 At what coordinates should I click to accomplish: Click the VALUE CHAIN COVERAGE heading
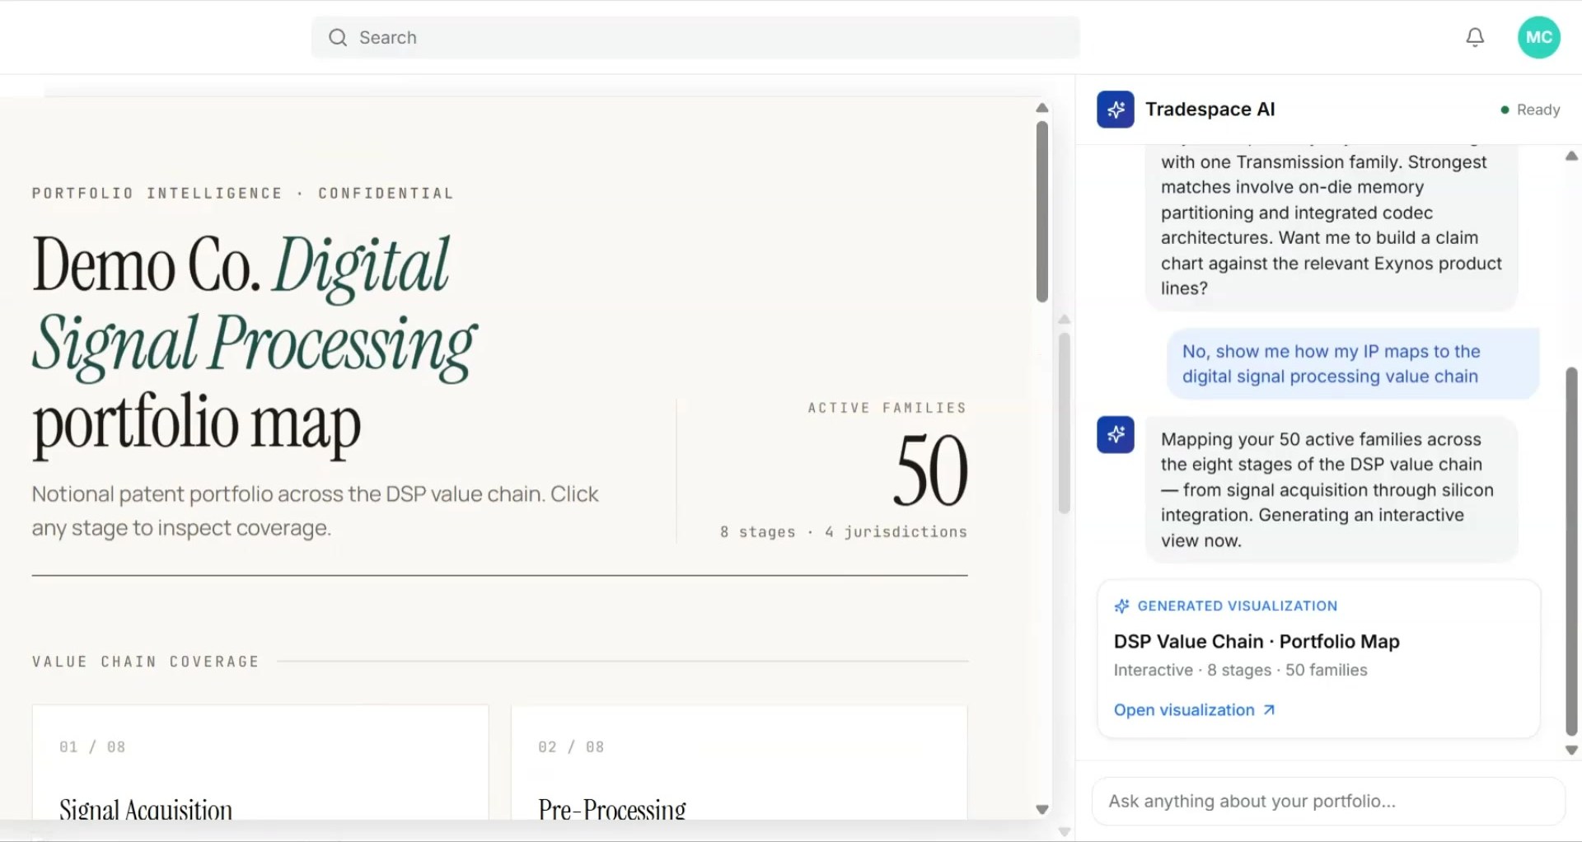coord(146,661)
